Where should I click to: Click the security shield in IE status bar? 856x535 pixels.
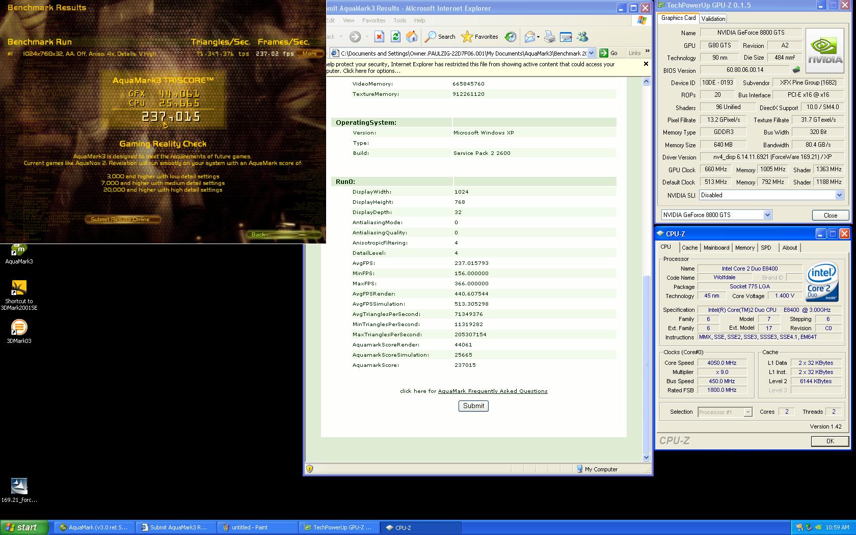click(x=309, y=469)
